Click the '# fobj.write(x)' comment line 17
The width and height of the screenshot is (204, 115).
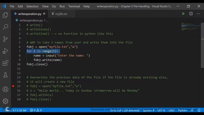pos(40,95)
